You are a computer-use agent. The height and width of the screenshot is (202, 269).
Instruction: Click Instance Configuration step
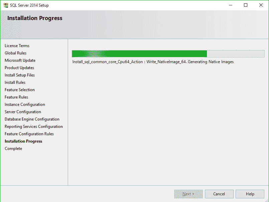point(25,104)
